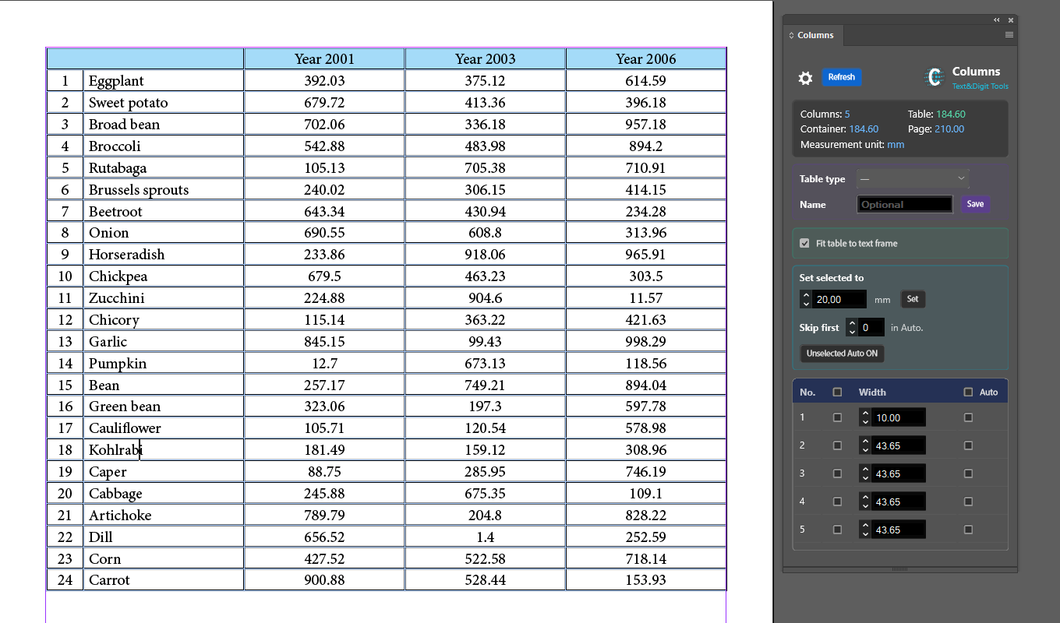Click the 'Eggplant' table cell

[164, 80]
